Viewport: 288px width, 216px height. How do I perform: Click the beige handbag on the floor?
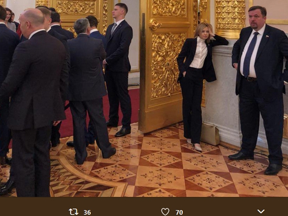coord(210,134)
